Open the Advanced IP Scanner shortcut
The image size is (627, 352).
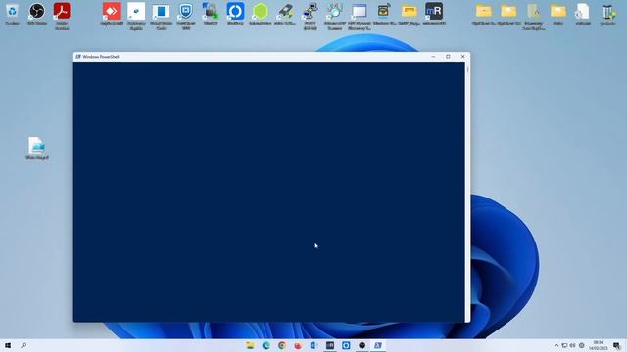(x=335, y=16)
